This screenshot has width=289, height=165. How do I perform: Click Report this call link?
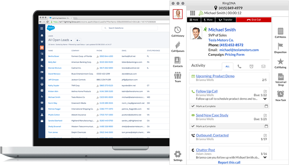pos(229,162)
